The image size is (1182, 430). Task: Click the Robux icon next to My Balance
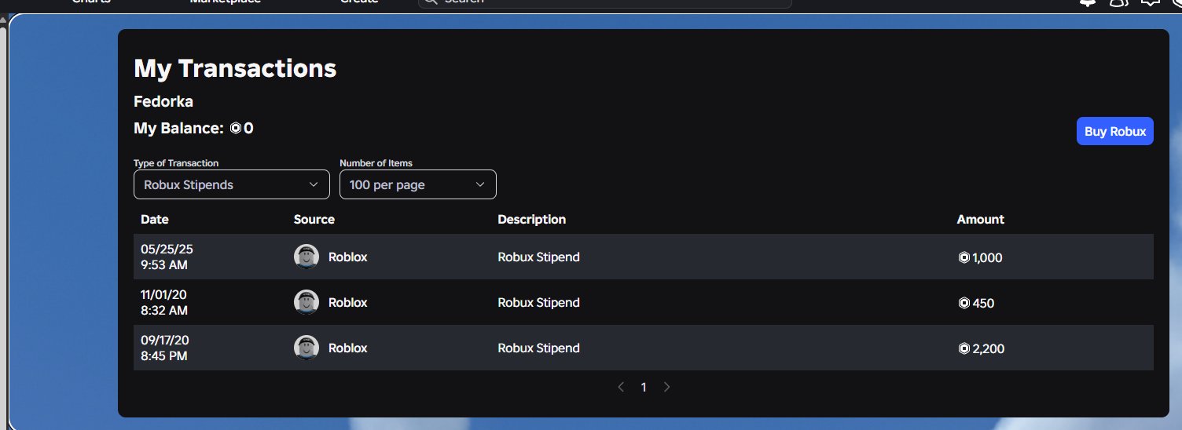click(x=235, y=128)
